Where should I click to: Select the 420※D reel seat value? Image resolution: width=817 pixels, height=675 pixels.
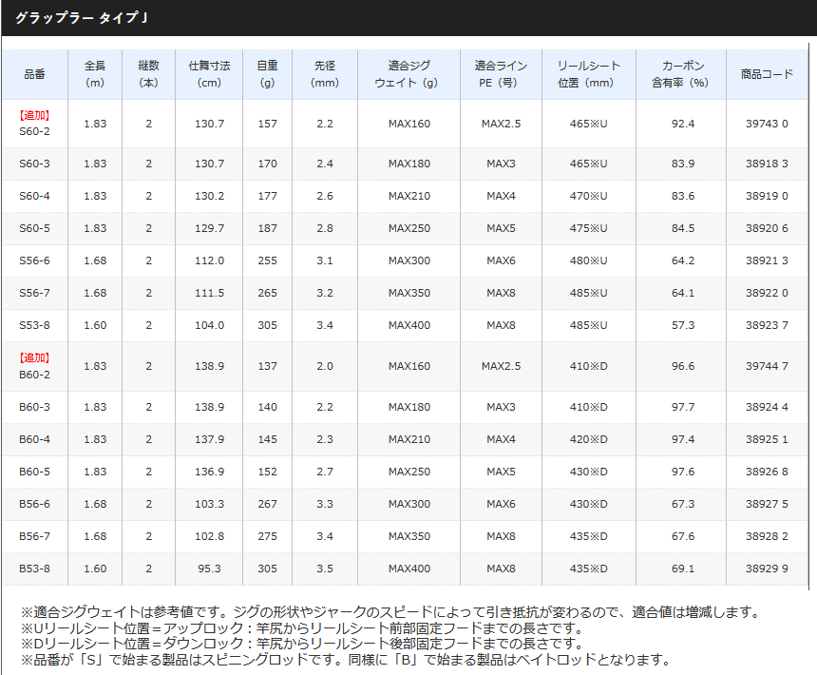pyautogui.click(x=588, y=439)
